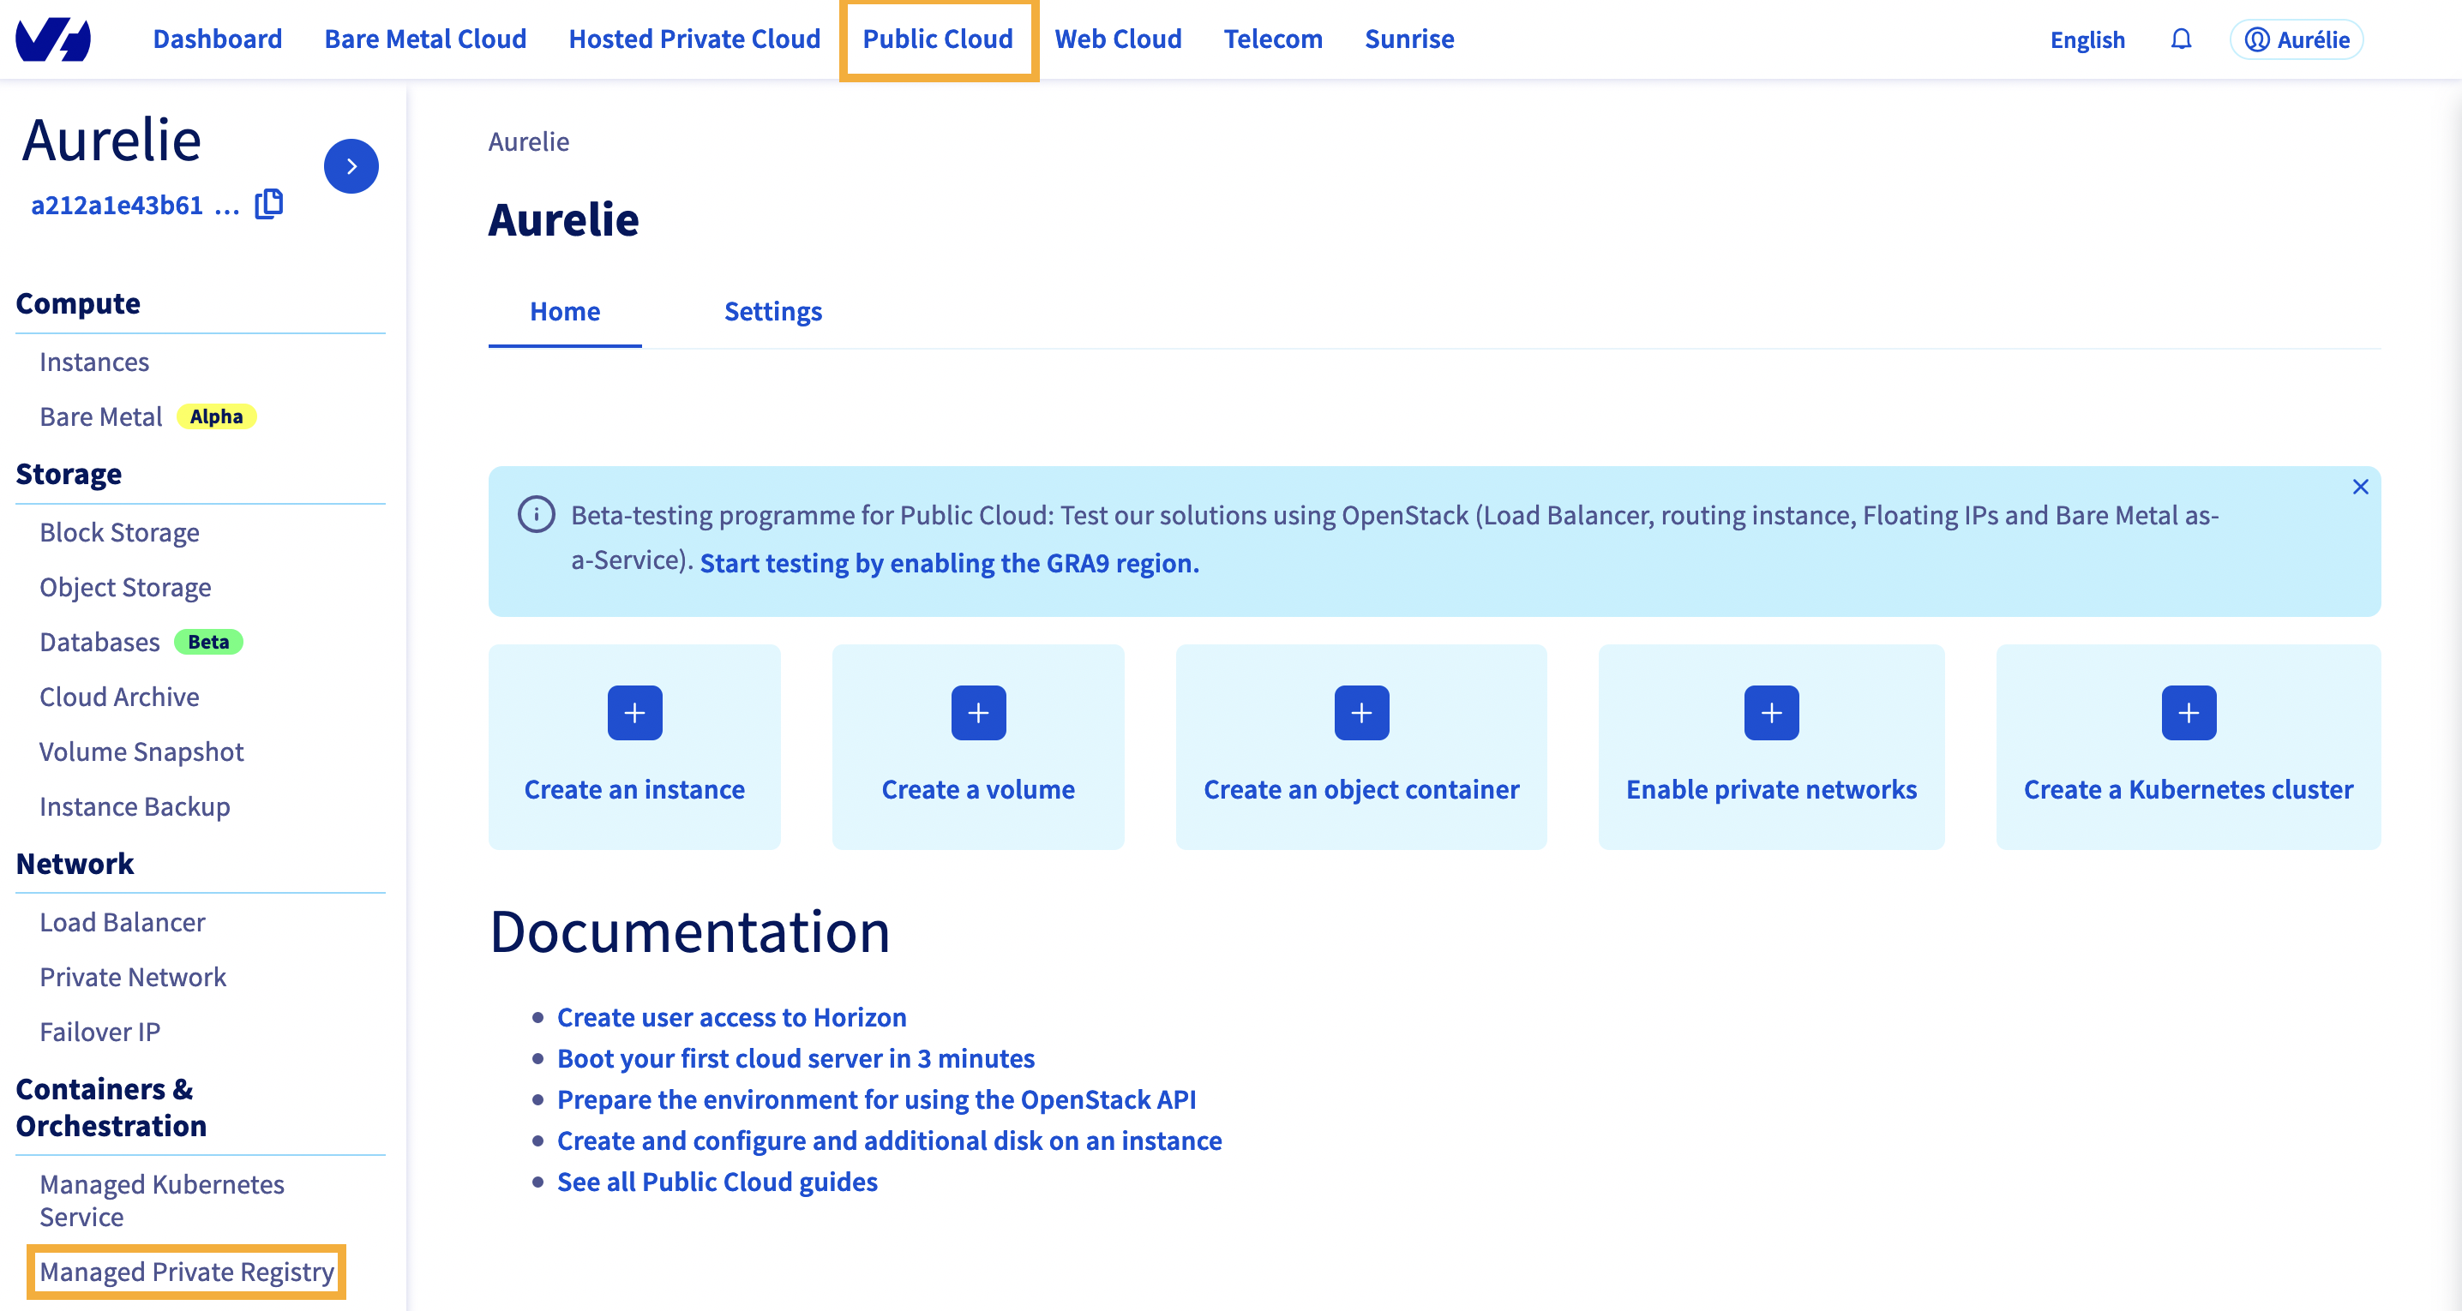Click the plus icon for Create an object container
Viewport: 2462px width, 1311px height.
click(1361, 713)
